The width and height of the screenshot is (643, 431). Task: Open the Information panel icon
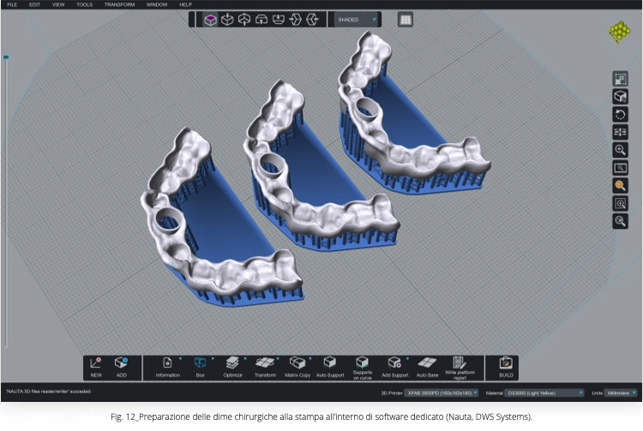coord(168,364)
